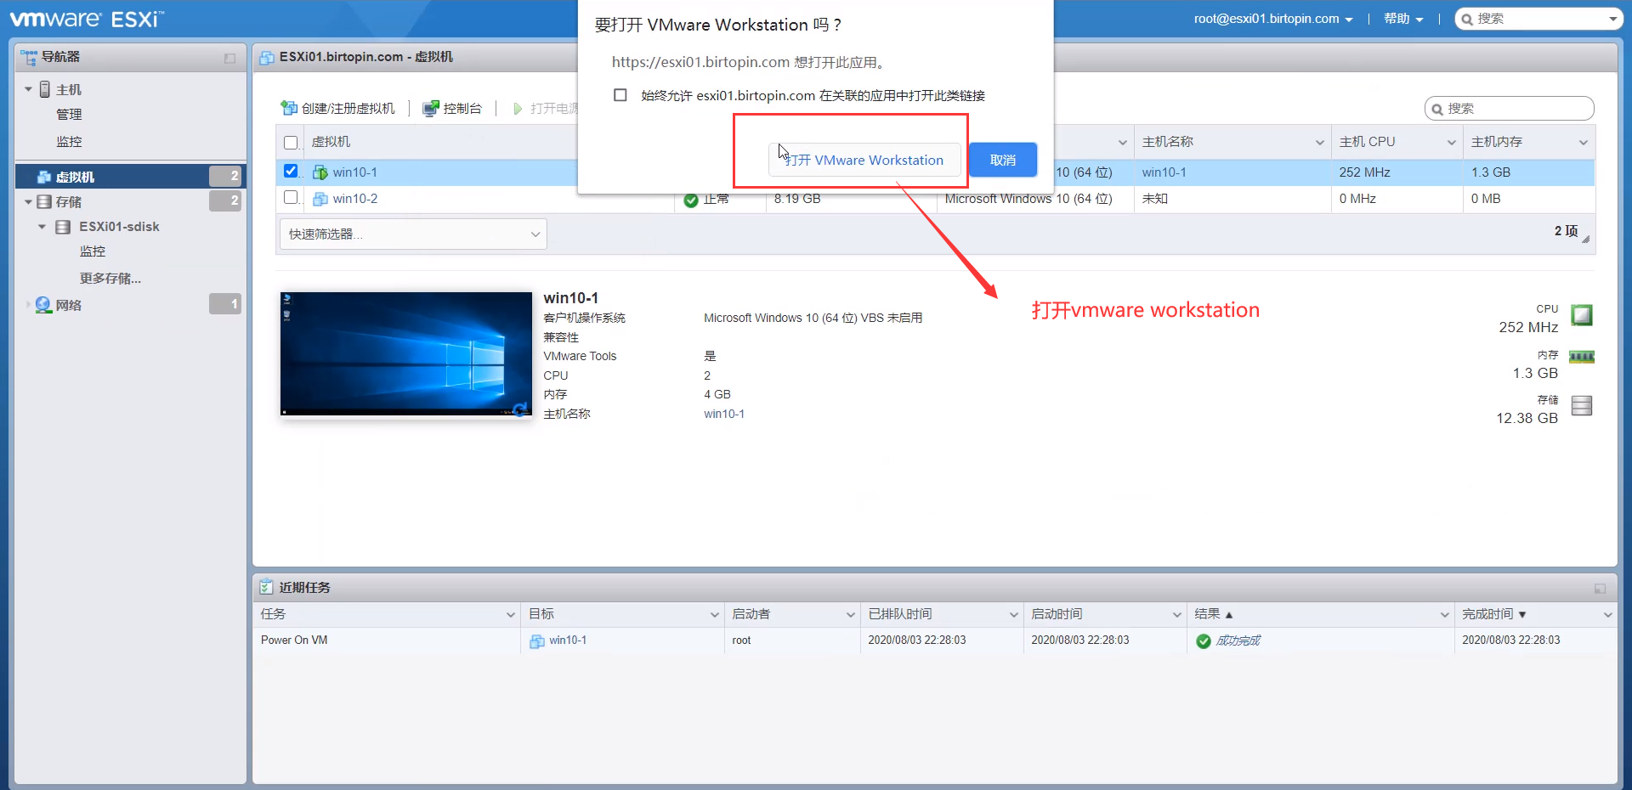Open the 任务 column menu arrow
Screen dimensions: 1632x790
511,615
